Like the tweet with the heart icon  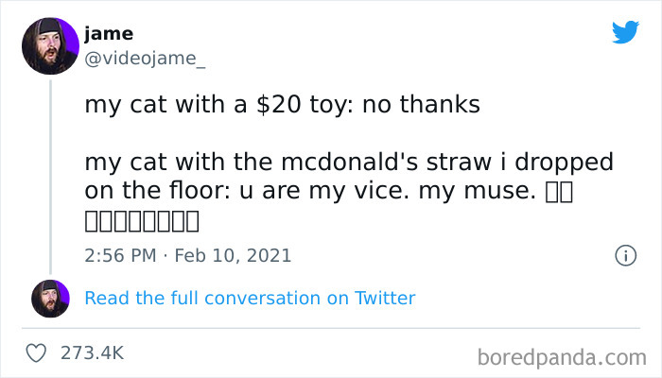pyautogui.click(x=34, y=352)
